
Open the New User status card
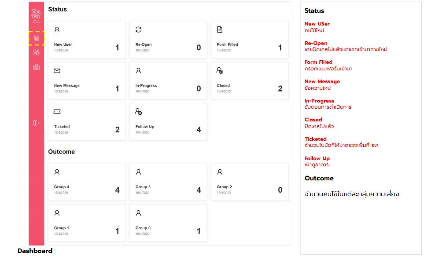coord(87,40)
